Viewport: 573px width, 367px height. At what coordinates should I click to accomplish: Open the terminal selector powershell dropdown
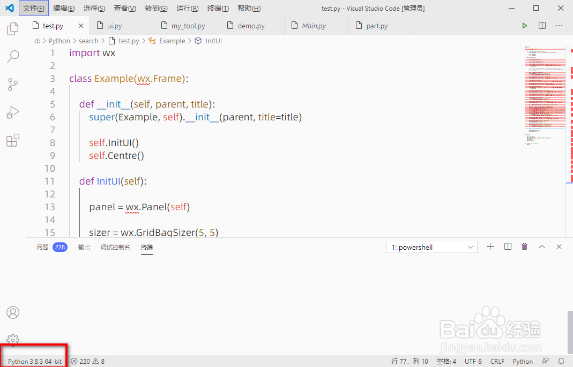[x=431, y=247]
